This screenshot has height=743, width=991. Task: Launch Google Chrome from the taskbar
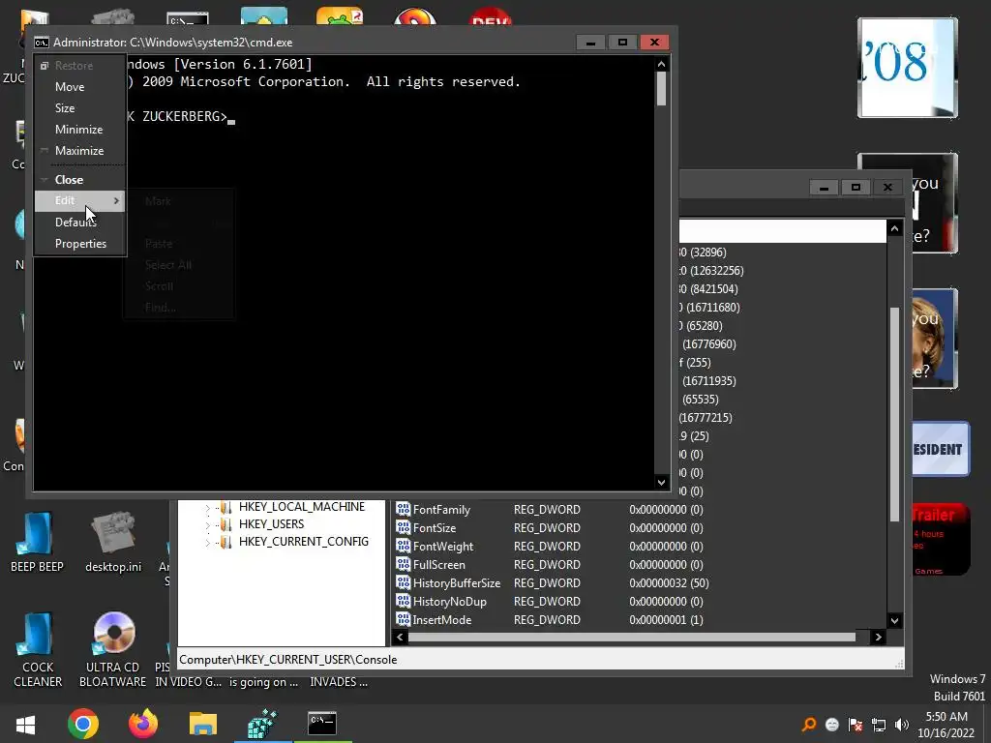point(83,724)
